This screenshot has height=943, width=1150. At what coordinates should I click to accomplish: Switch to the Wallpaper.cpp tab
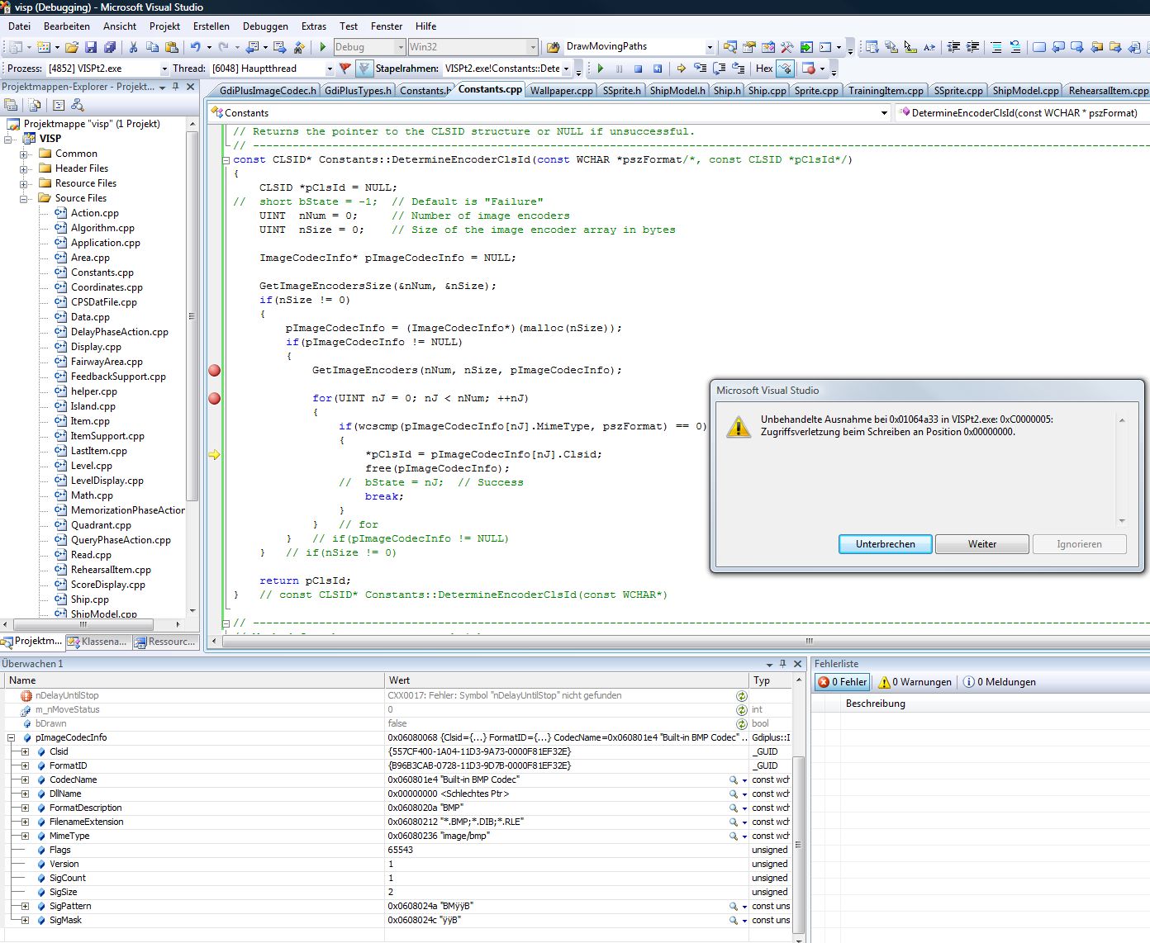tap(561, 91)
